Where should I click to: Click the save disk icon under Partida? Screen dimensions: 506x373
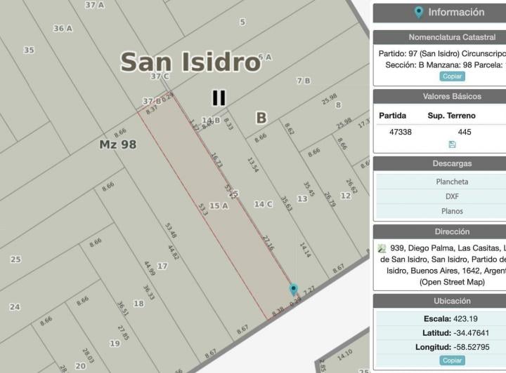452,144
